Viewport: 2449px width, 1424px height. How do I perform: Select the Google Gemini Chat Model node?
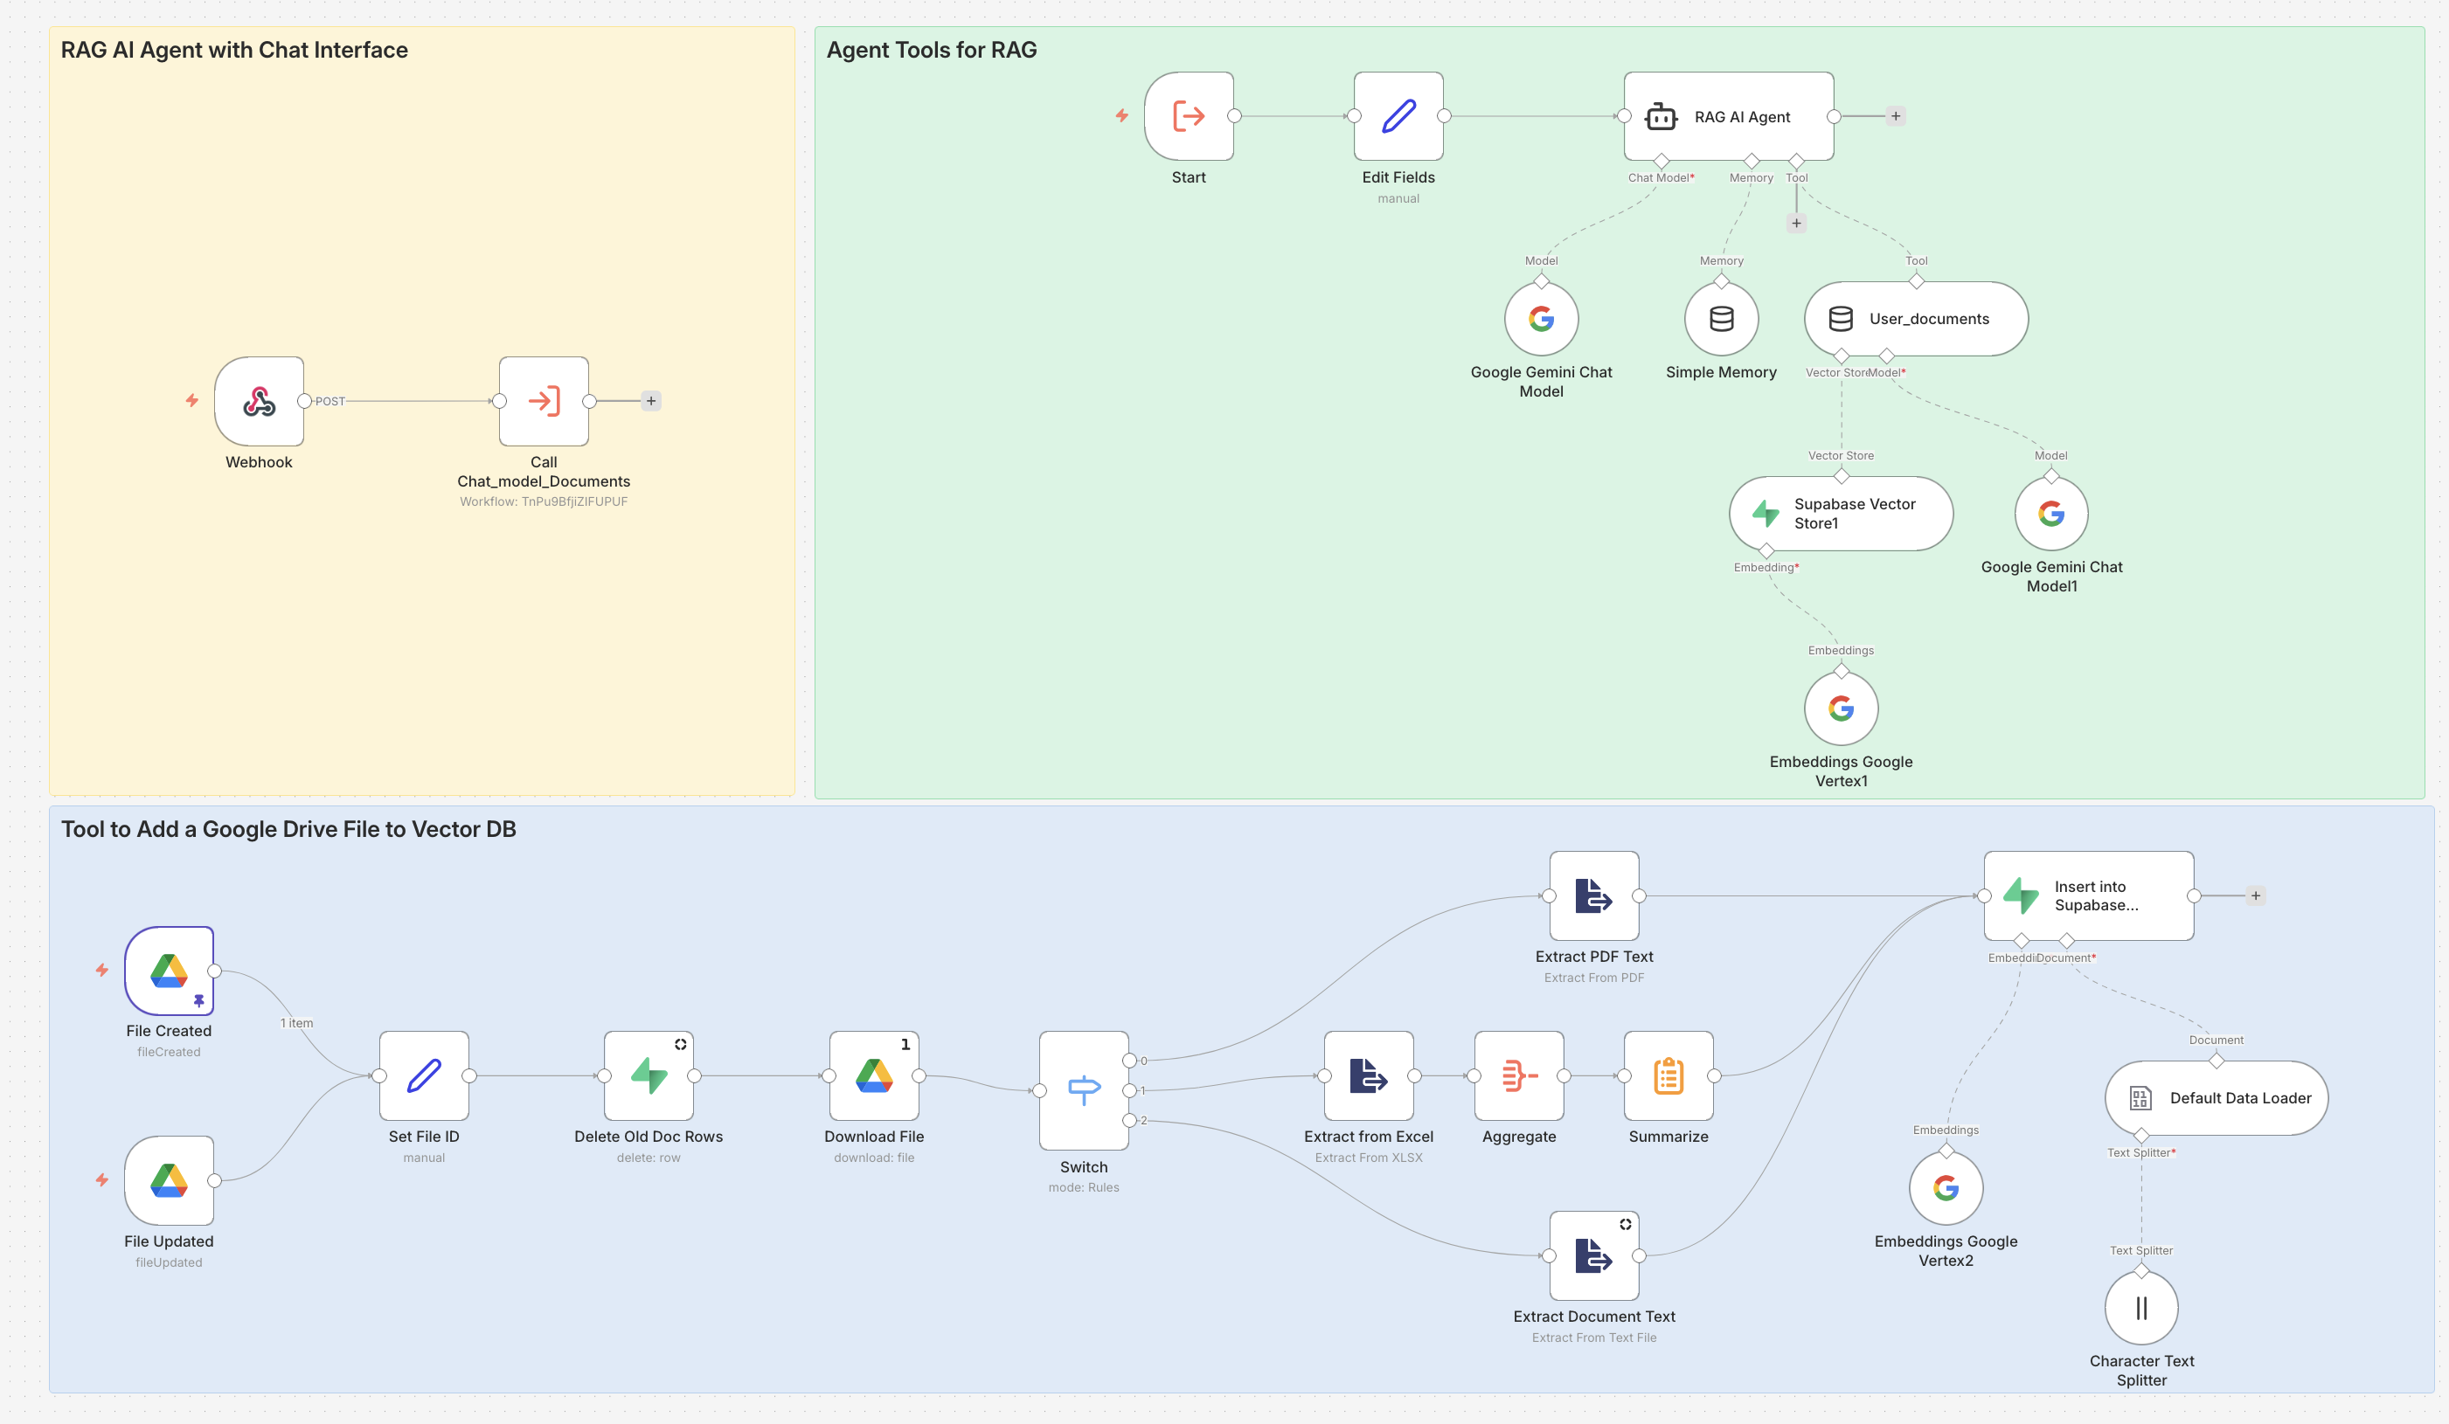click(x=1541, y=319)
